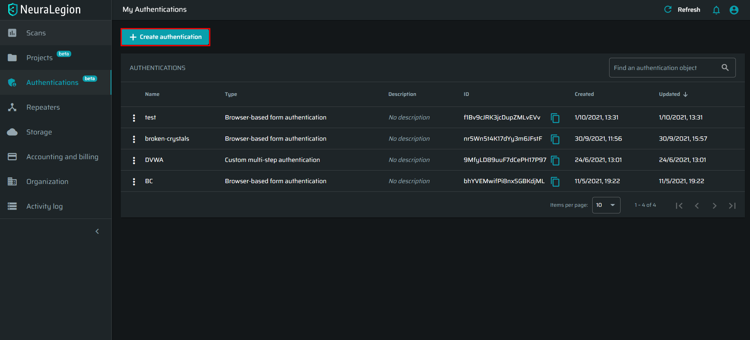Focus the Find an authentication object field
Viewport: 750px width, 340px height.
672,68
